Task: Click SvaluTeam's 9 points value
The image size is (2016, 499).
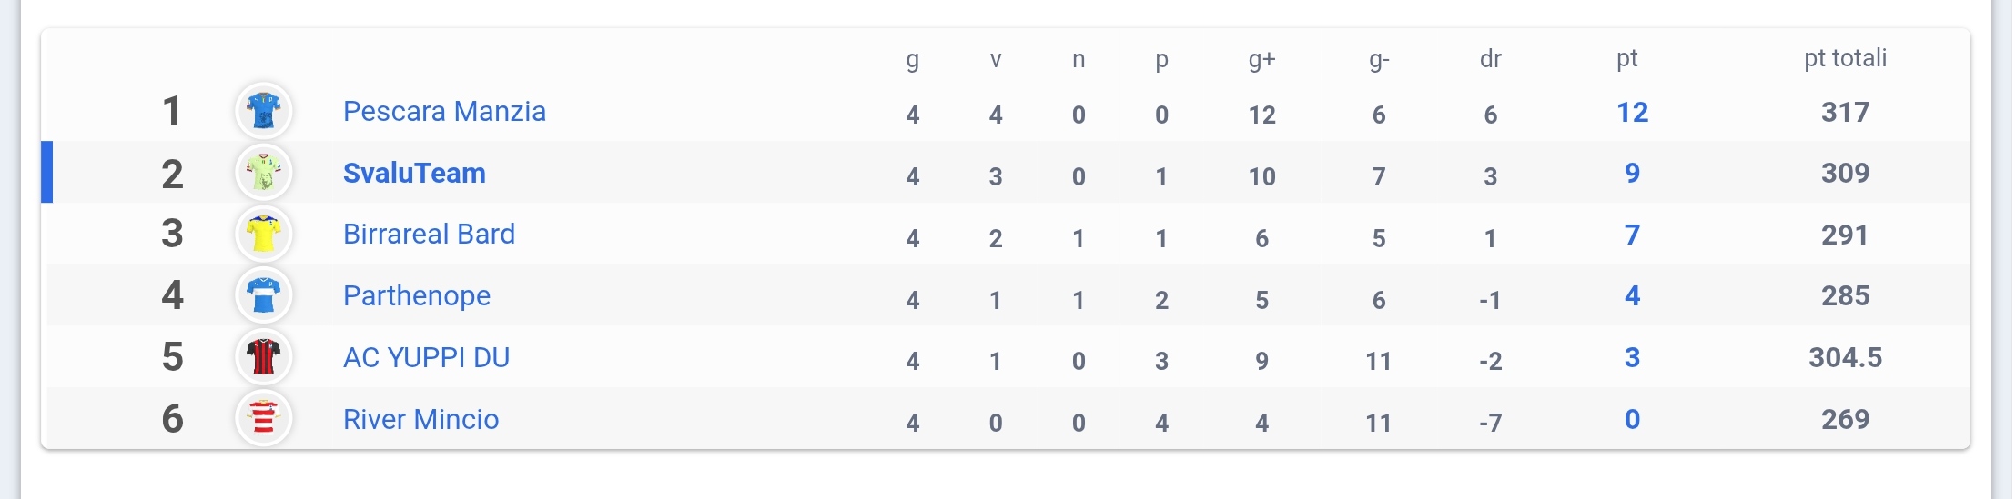Action: coord(1632,173)
